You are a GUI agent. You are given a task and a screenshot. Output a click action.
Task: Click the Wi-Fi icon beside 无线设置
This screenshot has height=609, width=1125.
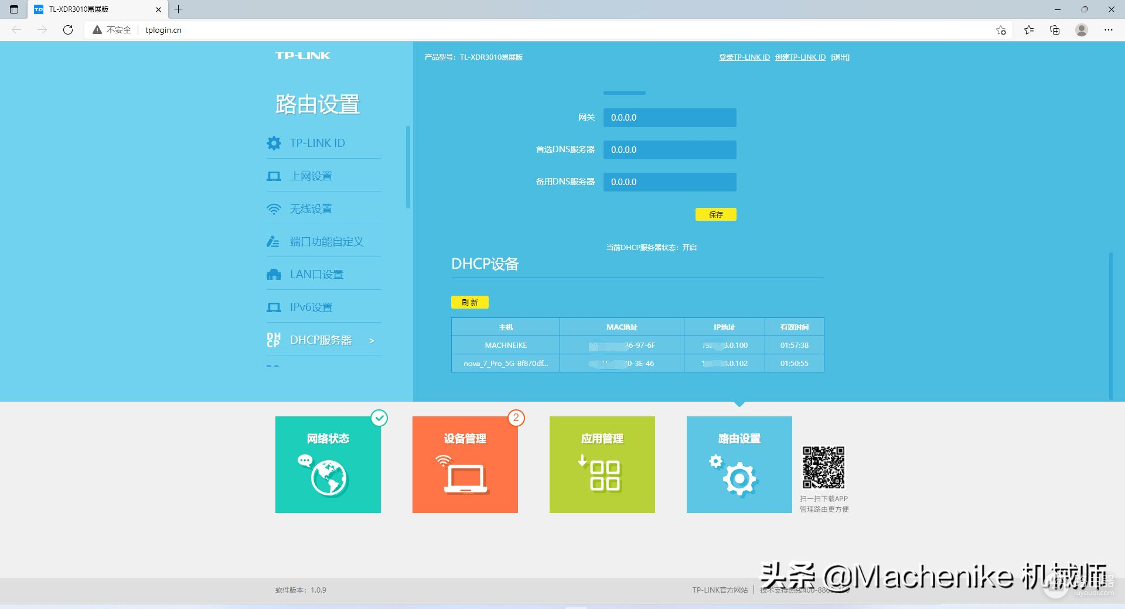point(274,209)
